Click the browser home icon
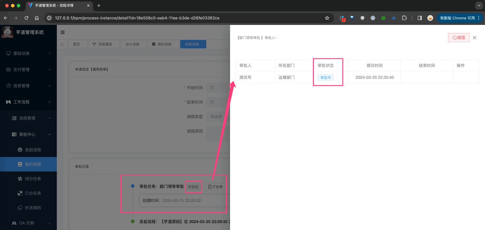485x230 pixels. click(x=37, y=18)
